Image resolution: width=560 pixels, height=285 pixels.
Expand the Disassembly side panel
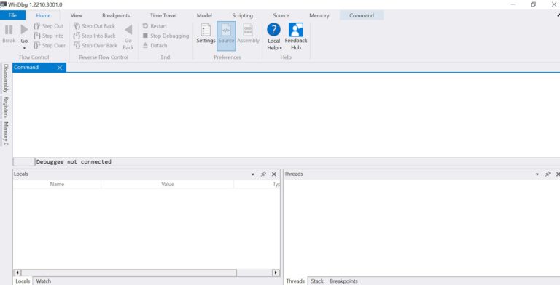point(6,78)
